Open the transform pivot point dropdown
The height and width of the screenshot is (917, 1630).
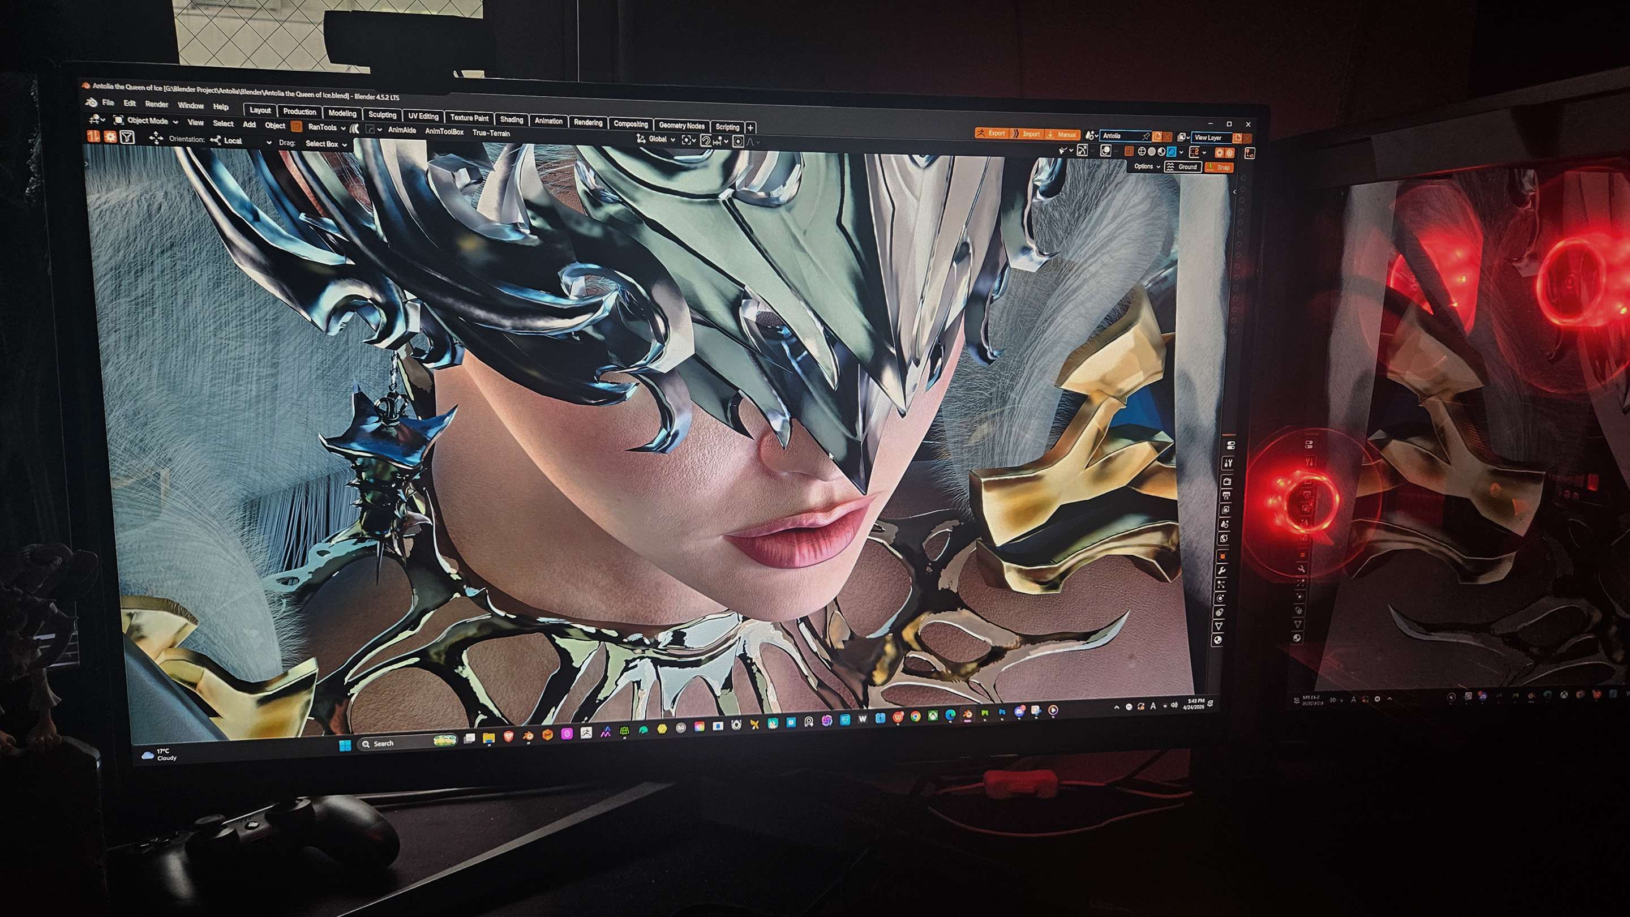click(x=688, y=140)
